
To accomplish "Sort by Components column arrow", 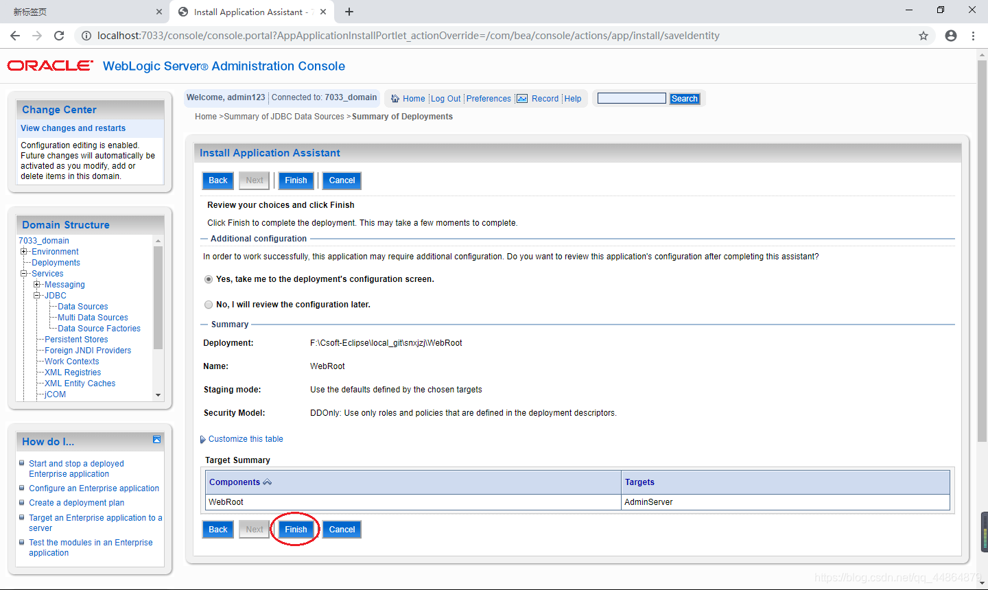I will point(268,482).
